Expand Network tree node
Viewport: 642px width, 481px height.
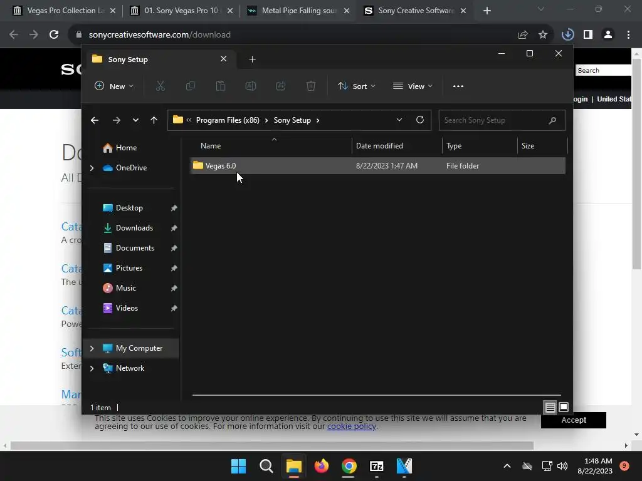[x=92, y=368]
